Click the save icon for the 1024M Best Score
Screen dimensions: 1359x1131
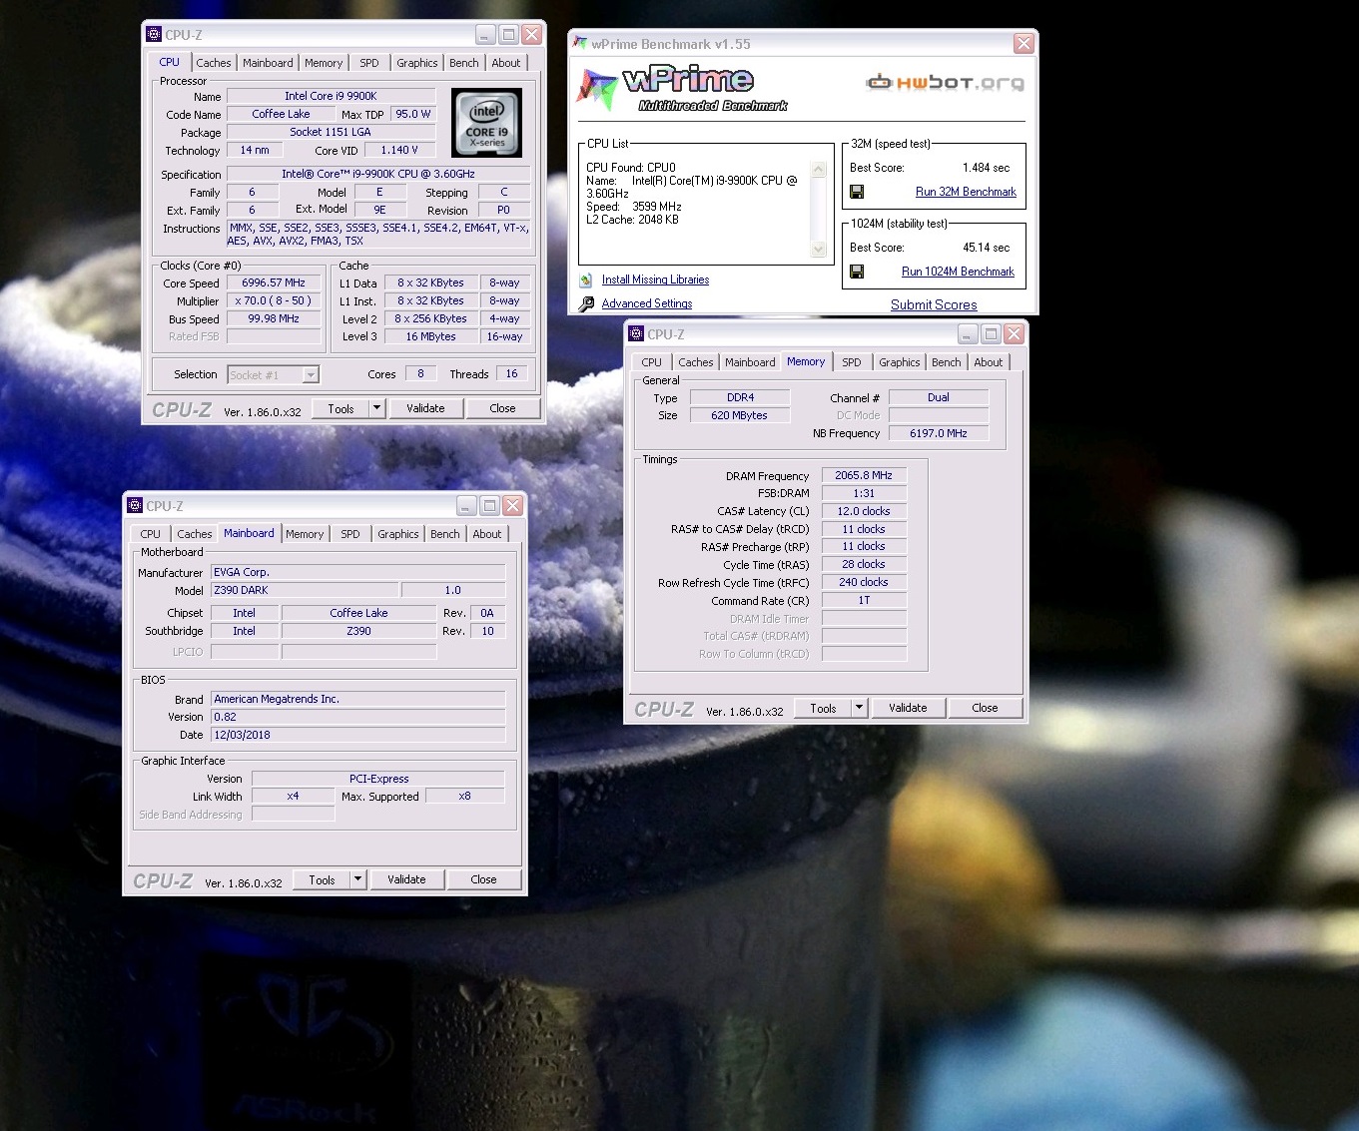857,272
